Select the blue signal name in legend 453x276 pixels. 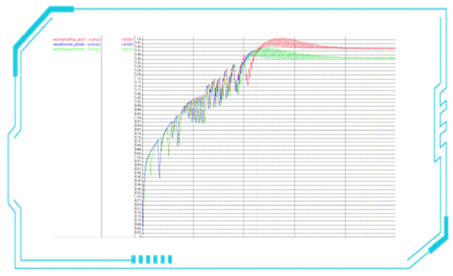75,44
